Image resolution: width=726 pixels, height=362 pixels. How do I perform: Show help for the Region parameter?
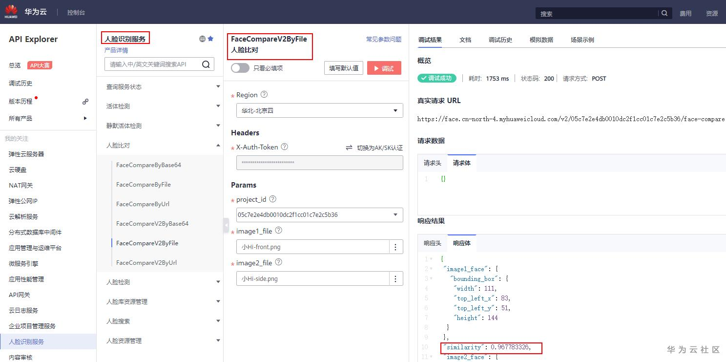tap(264, 94)
